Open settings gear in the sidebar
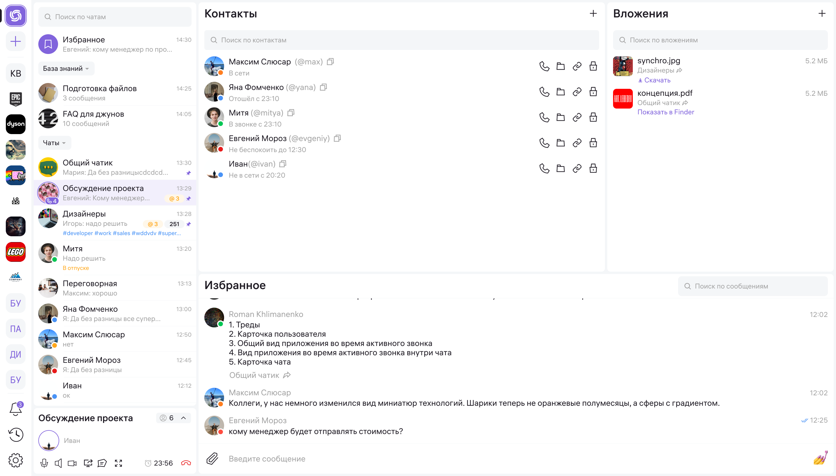This screenshot has height=476, width=836. click(15, 460)
